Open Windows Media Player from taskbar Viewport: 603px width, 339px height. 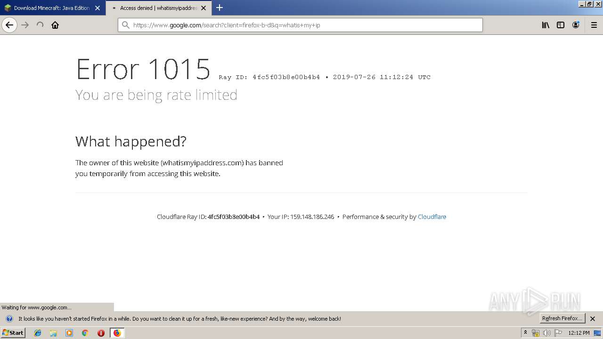[69, 333]
